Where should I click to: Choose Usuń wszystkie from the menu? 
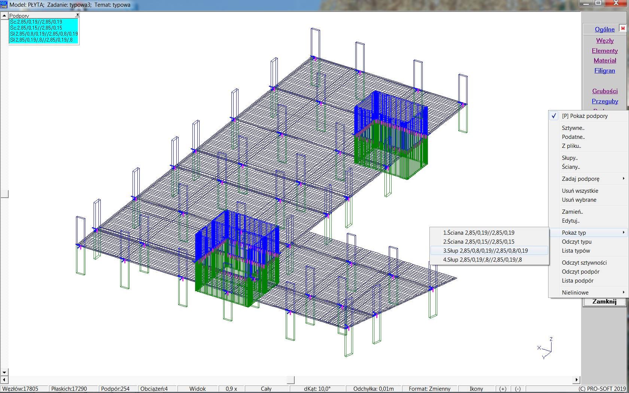tap(580, 191)
